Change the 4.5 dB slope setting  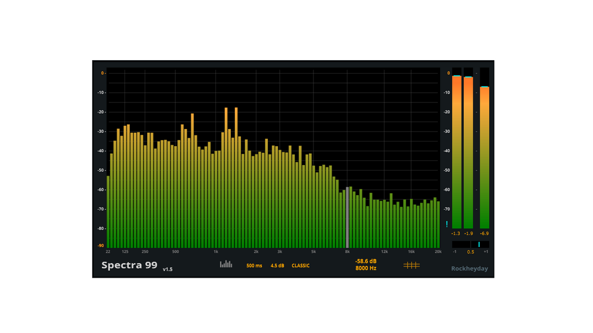(277, 266)
